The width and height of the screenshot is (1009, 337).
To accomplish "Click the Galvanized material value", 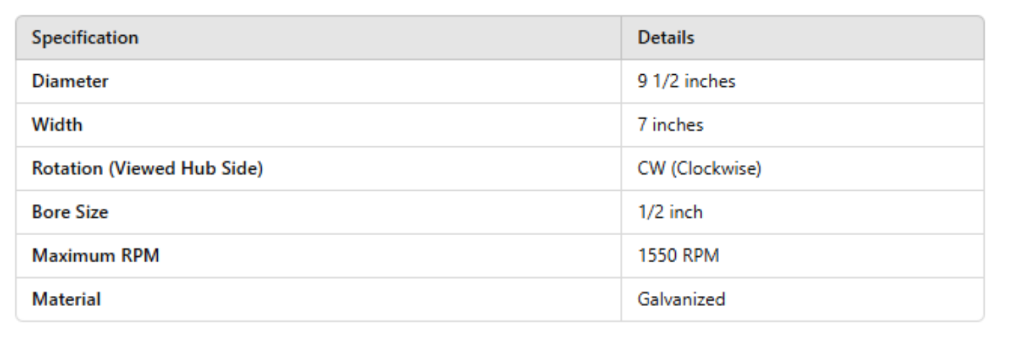I will 681,299.
